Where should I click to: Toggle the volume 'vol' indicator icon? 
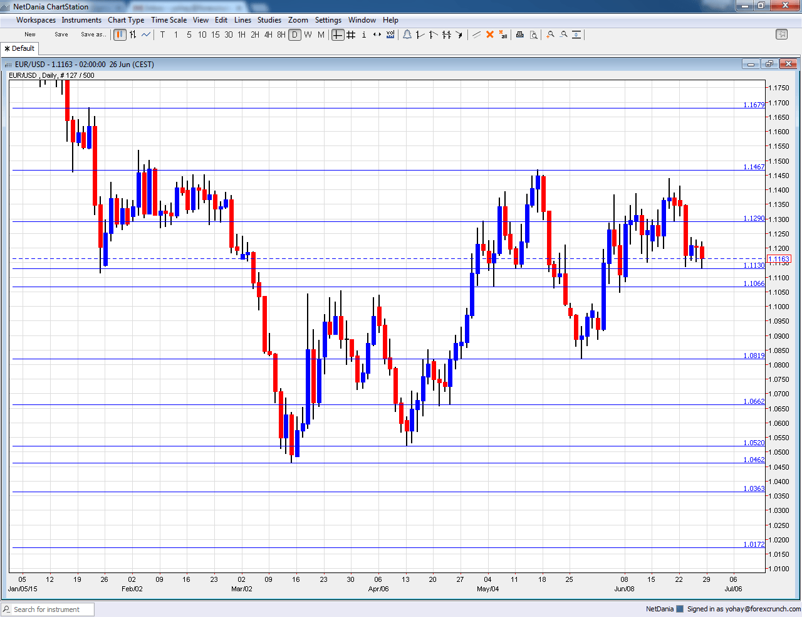tap(390, 34)
